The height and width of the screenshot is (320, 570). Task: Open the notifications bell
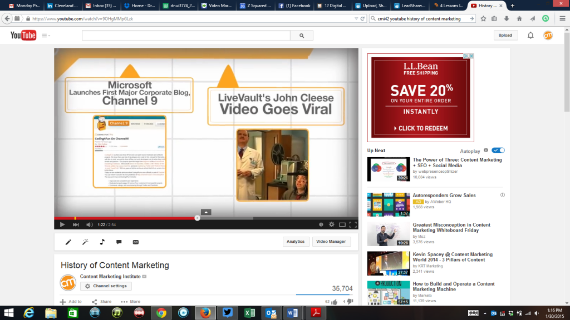pyautogui.click(x=530, y=35)
